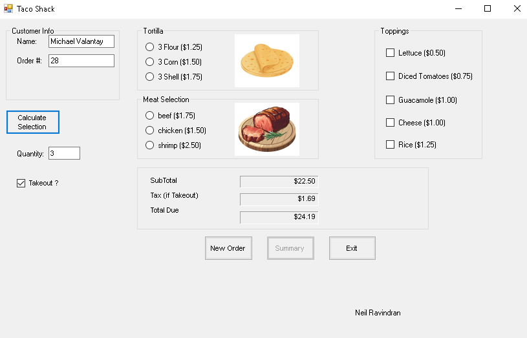Viewport: 527px width, 338px height.
Task: Check the Diced Tomatoes topping
Action: 390,76
